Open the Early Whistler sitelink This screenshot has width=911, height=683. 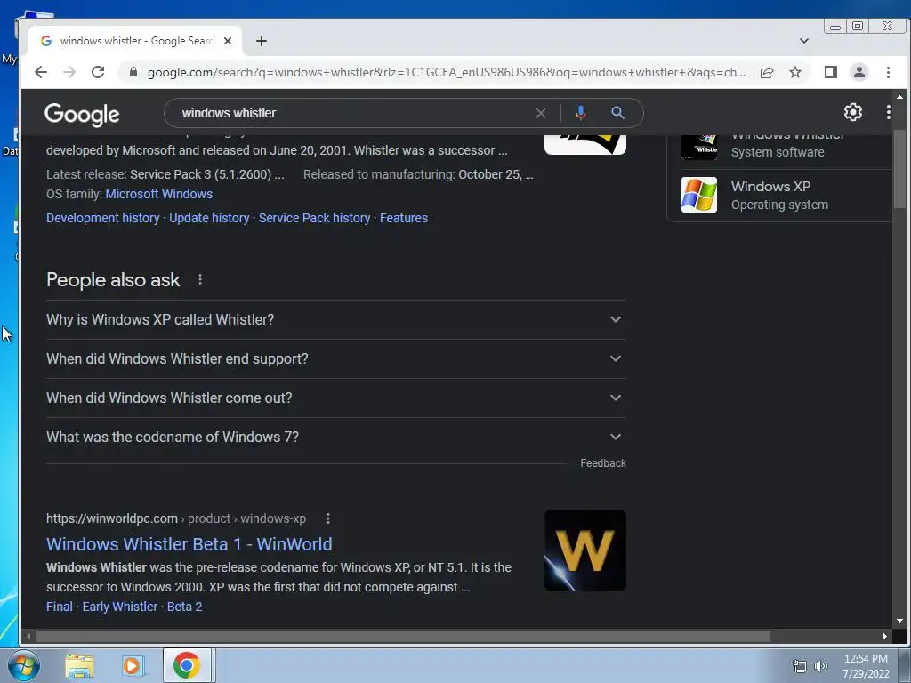[x=120, y=607]
